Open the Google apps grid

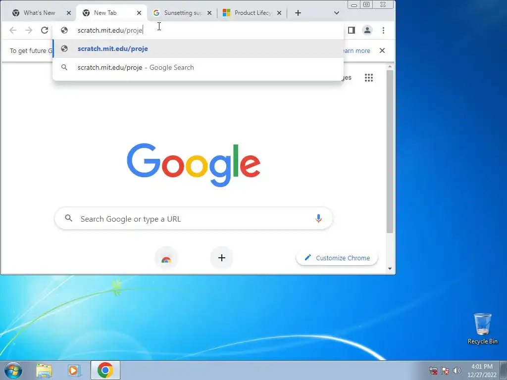[x=369, y=78]
